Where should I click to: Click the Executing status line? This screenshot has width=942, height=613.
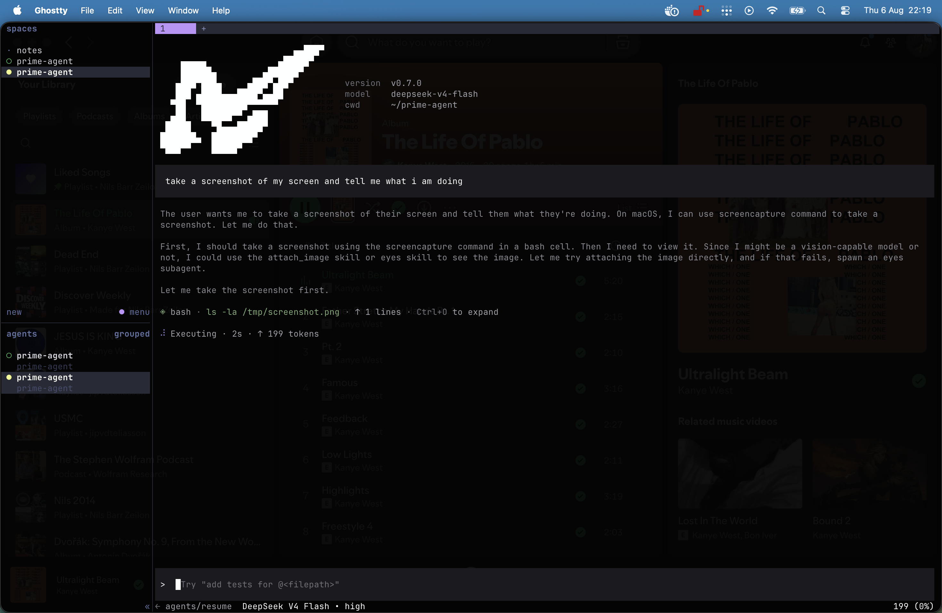(x=239, y=334)
